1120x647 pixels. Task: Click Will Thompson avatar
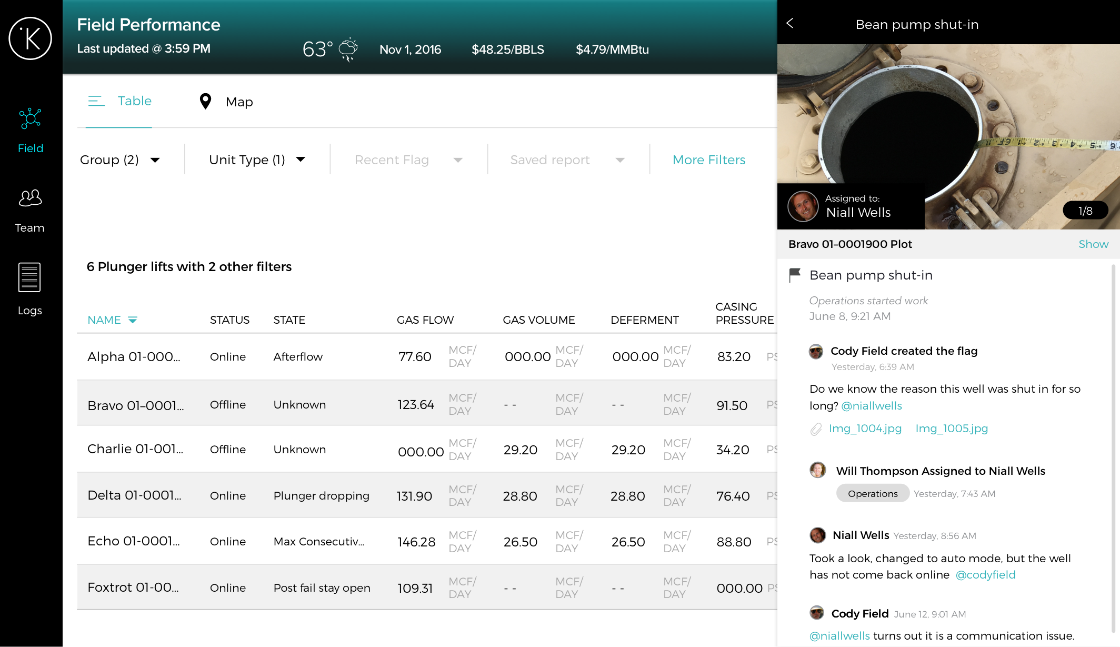coord(817,470)
